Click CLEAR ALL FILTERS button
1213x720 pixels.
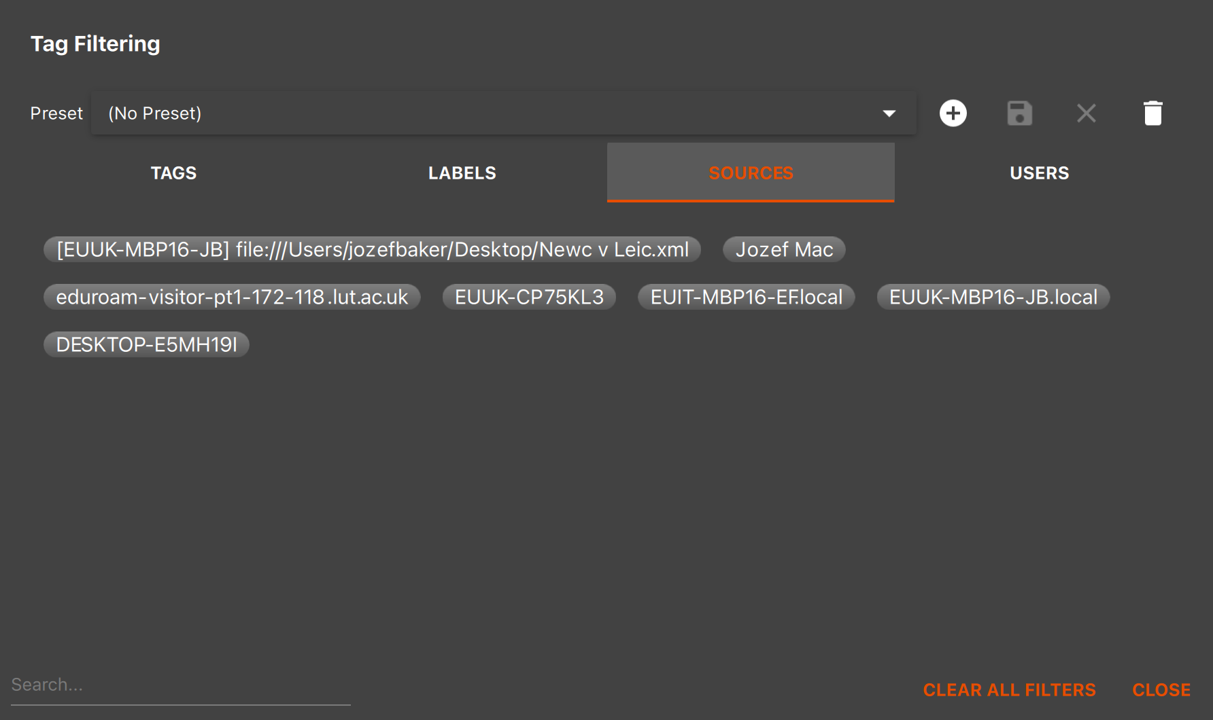[x=1009, y=690]
